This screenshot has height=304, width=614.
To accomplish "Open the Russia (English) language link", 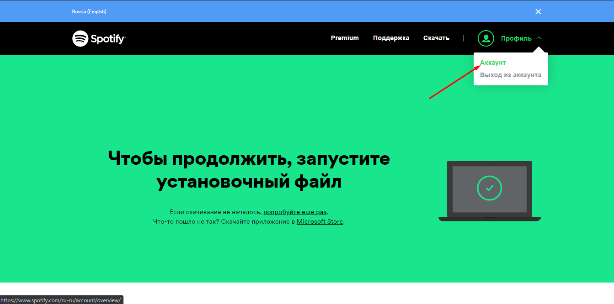I will click(89, 11).
